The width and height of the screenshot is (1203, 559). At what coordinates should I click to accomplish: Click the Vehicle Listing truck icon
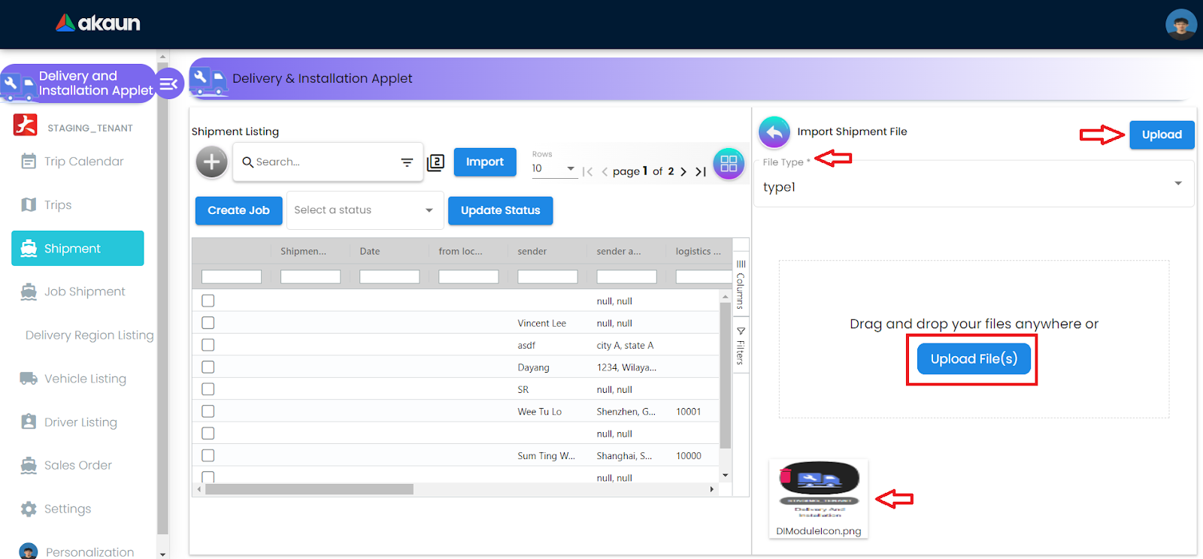[x=29, y=379]
